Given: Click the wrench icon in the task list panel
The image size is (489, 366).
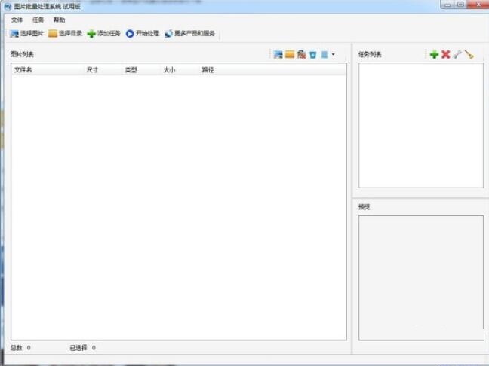Looking at the screenshot, I should (x=457, y=54).
